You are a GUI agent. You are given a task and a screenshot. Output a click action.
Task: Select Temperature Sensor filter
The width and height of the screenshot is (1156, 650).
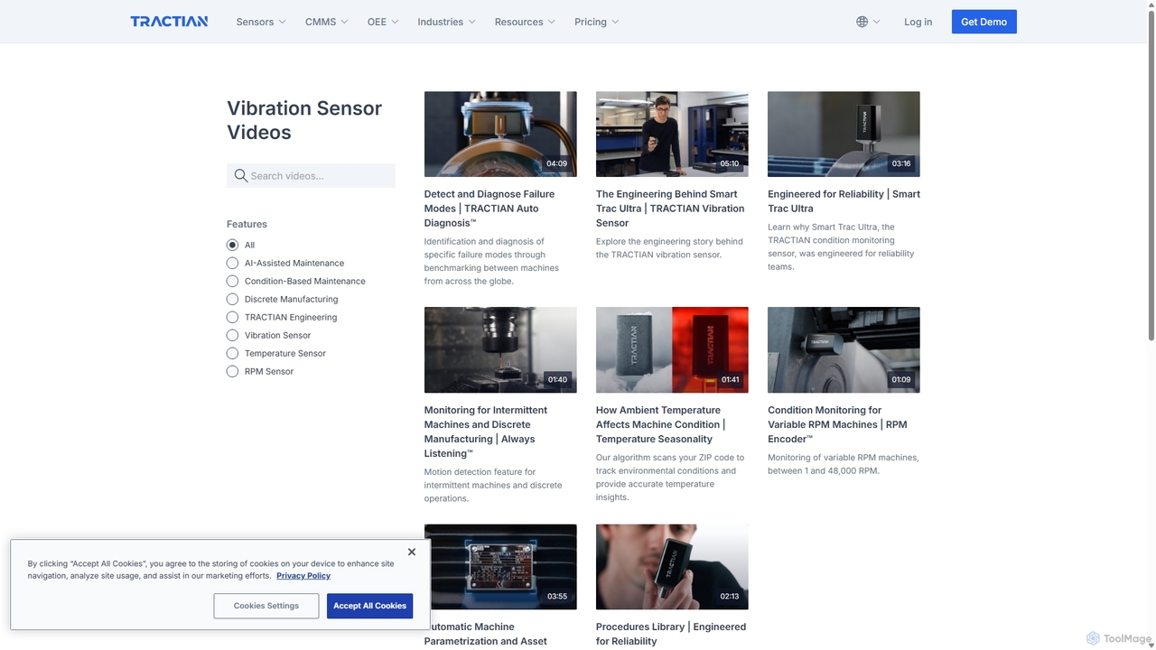(232, 353)
